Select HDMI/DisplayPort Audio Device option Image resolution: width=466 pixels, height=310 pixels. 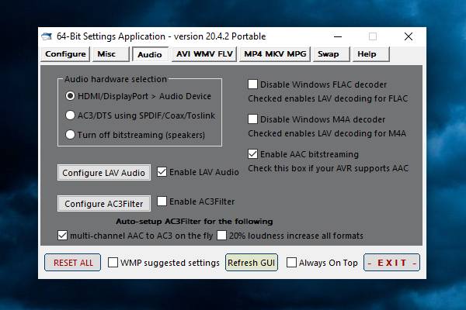point(71,96)
